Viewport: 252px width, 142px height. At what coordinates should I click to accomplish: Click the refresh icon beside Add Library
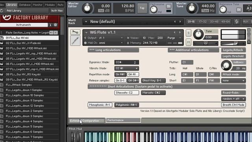click(x=2, y=11)
